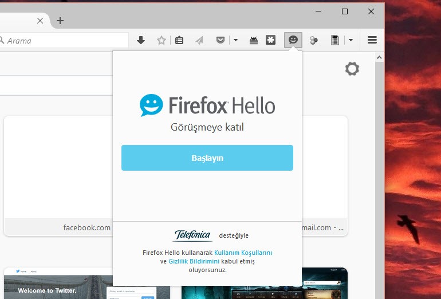The image size is (441, 299).
Task: Open a new tab with plus
Action: click(60, 21)
